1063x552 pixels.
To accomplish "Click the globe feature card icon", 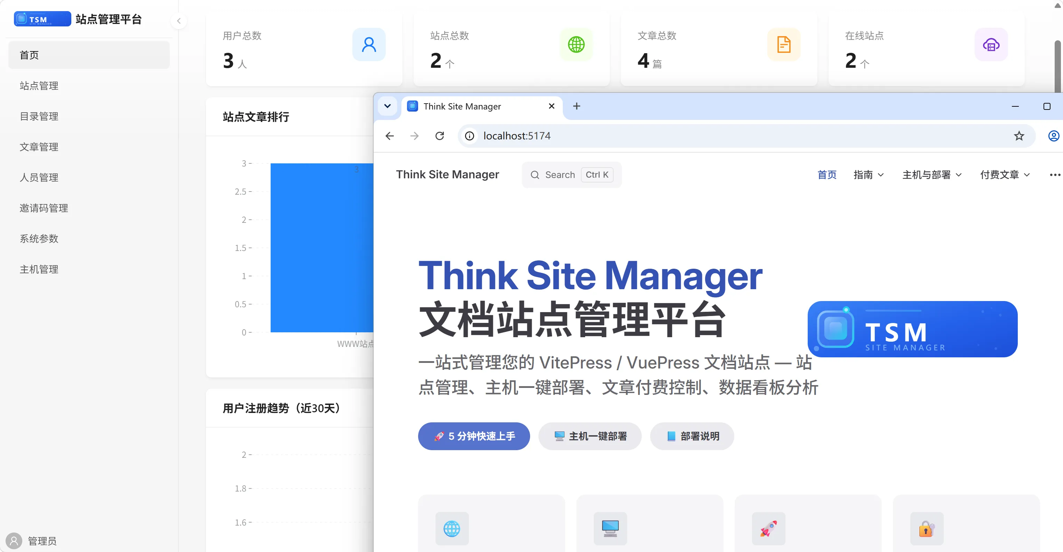I will (452, 528).
